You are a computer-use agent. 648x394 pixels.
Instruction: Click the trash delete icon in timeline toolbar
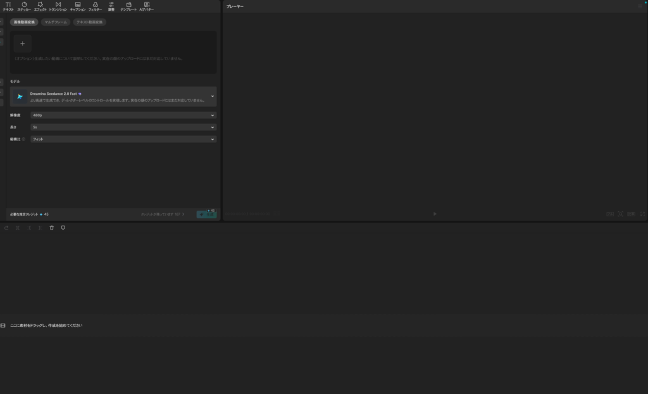(52, 228)
